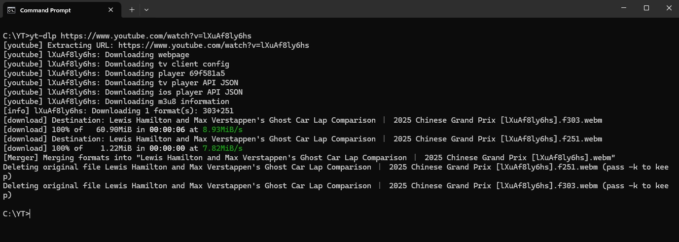Click the URL on the Extracting URL line
Viewport: 679px width, 242px height.
(214, 45)
